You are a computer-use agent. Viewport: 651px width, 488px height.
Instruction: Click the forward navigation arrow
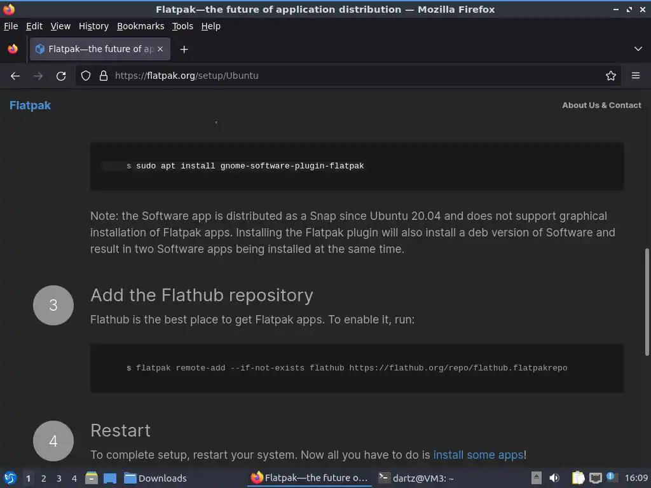38,76
